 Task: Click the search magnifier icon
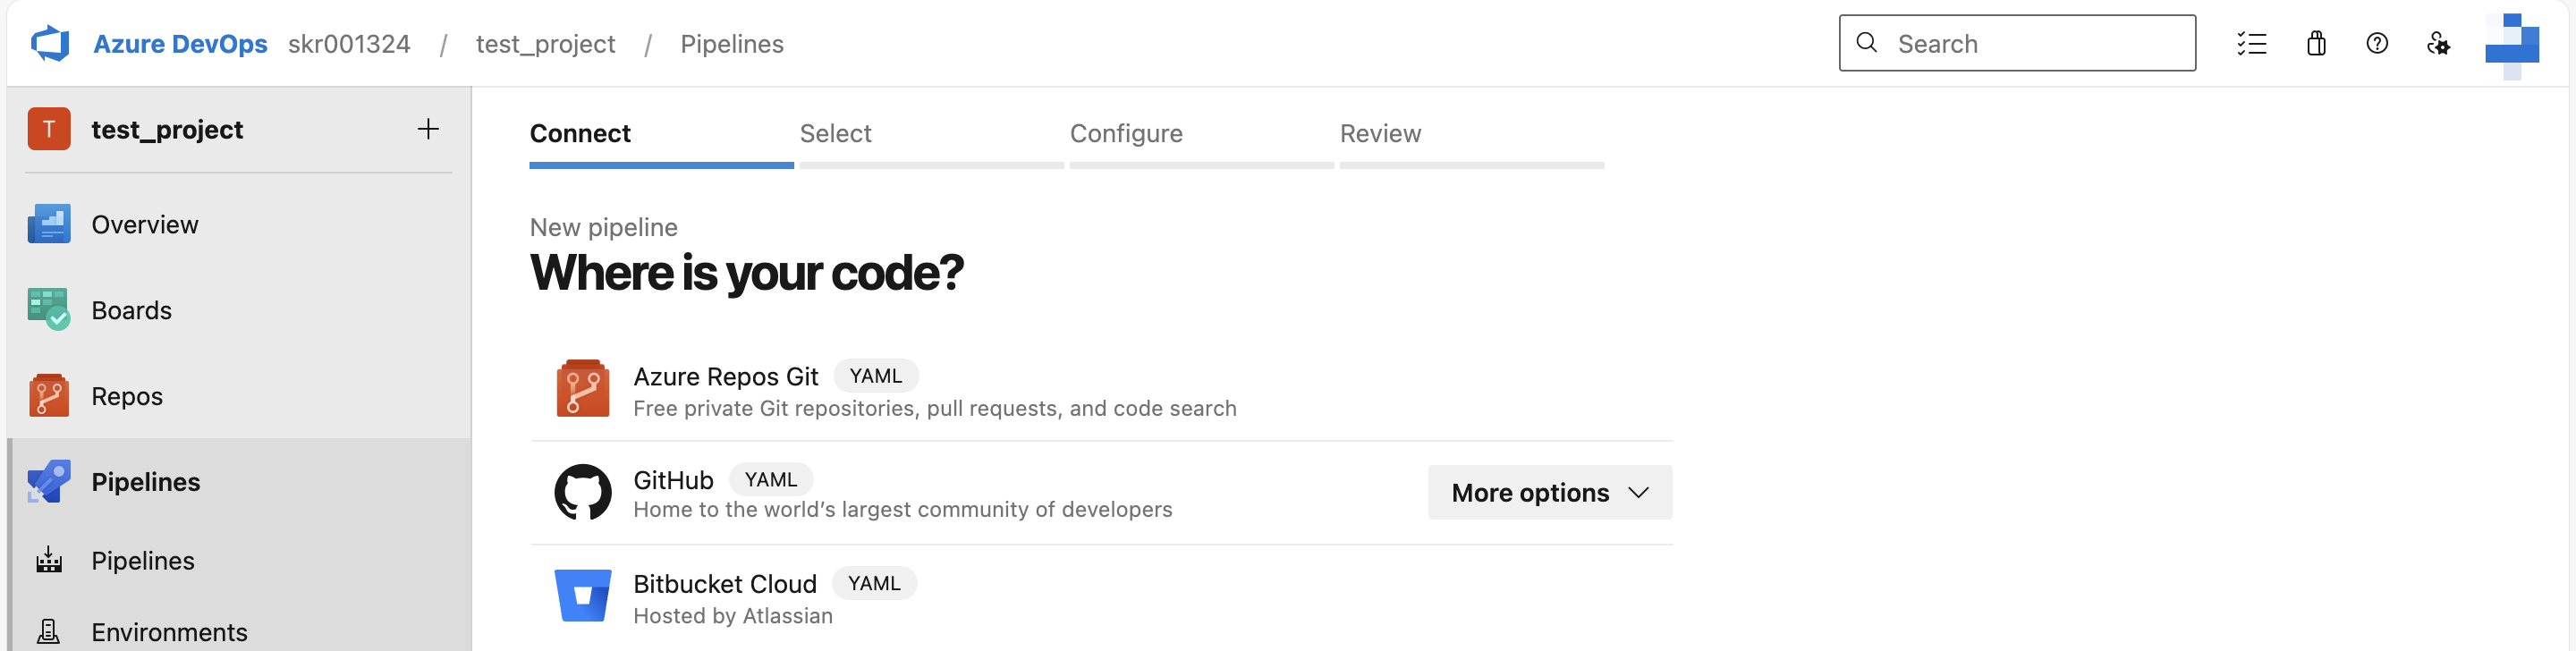[1866, 43]
